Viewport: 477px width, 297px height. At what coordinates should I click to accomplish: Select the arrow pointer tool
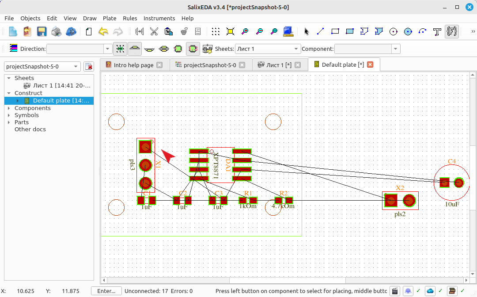[x=306, y=31]
